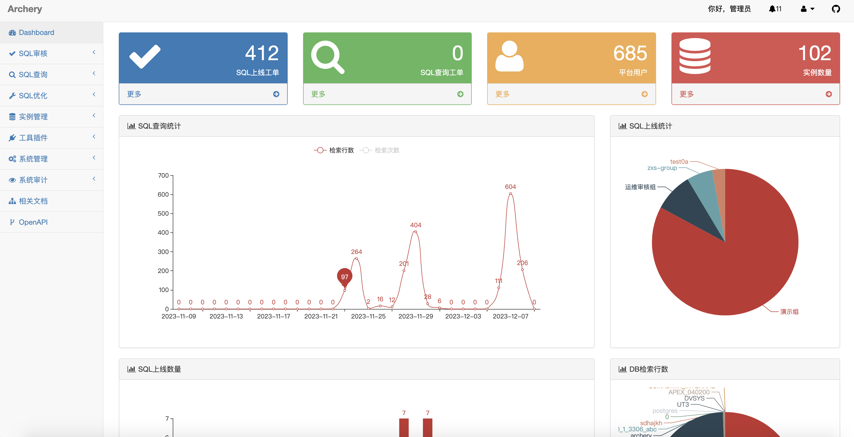Open 相关文档 sidebar item

click(51, 201)
